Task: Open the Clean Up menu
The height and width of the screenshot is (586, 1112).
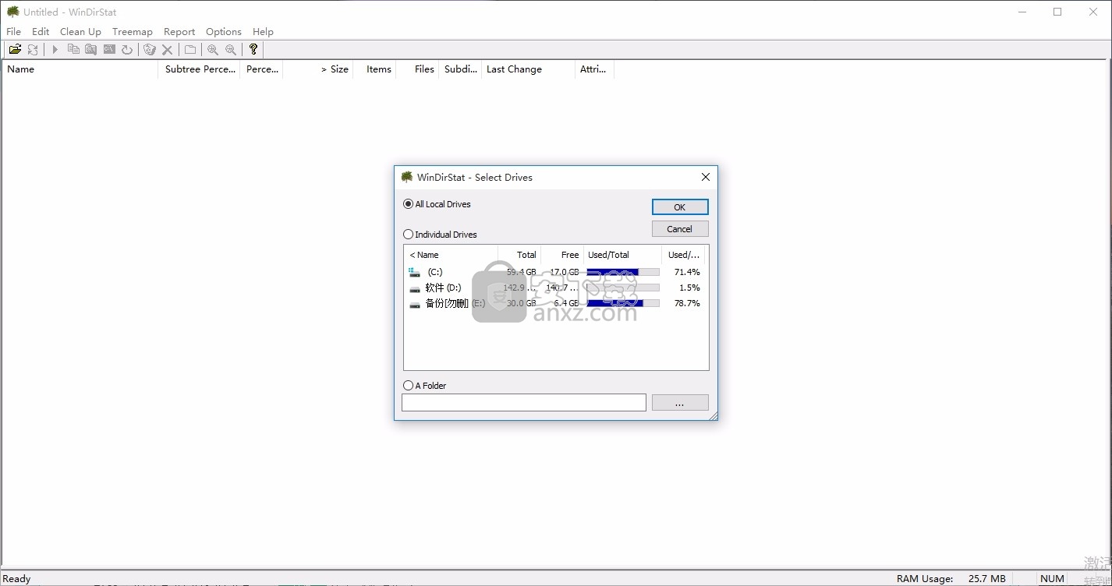Action: point(80,32)
